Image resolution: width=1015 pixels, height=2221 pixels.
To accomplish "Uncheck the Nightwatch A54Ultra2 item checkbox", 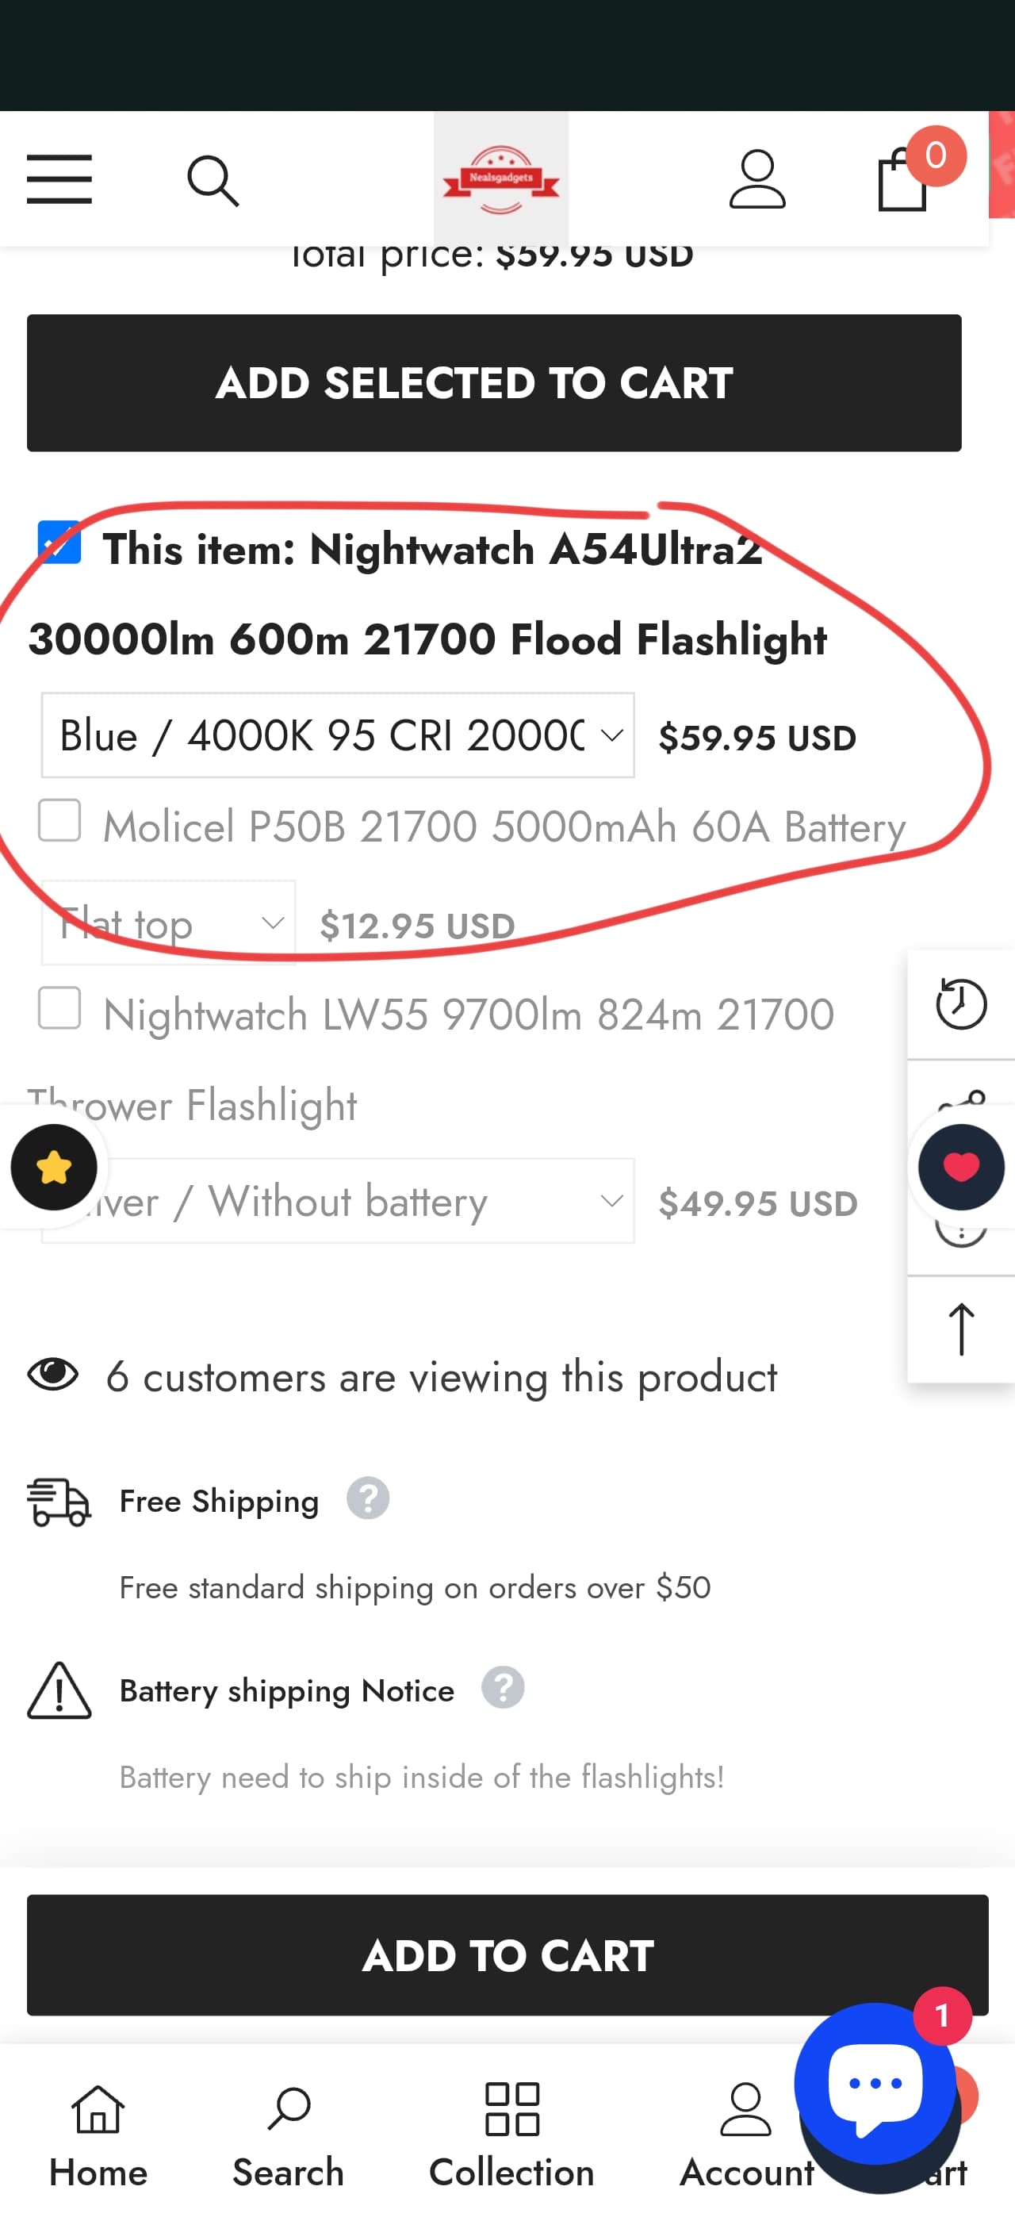I will coord(59,543).
